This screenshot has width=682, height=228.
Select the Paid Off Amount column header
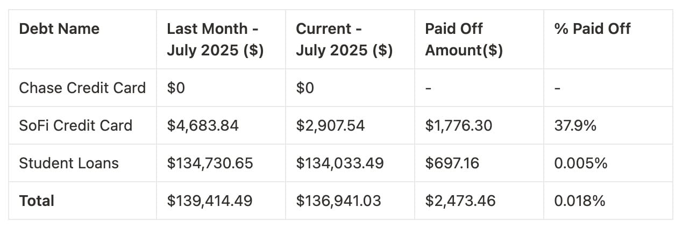(x=464, y=39)
